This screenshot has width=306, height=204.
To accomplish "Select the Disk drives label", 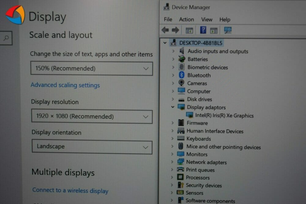I will pyautogui.click(x=200, y=99).
